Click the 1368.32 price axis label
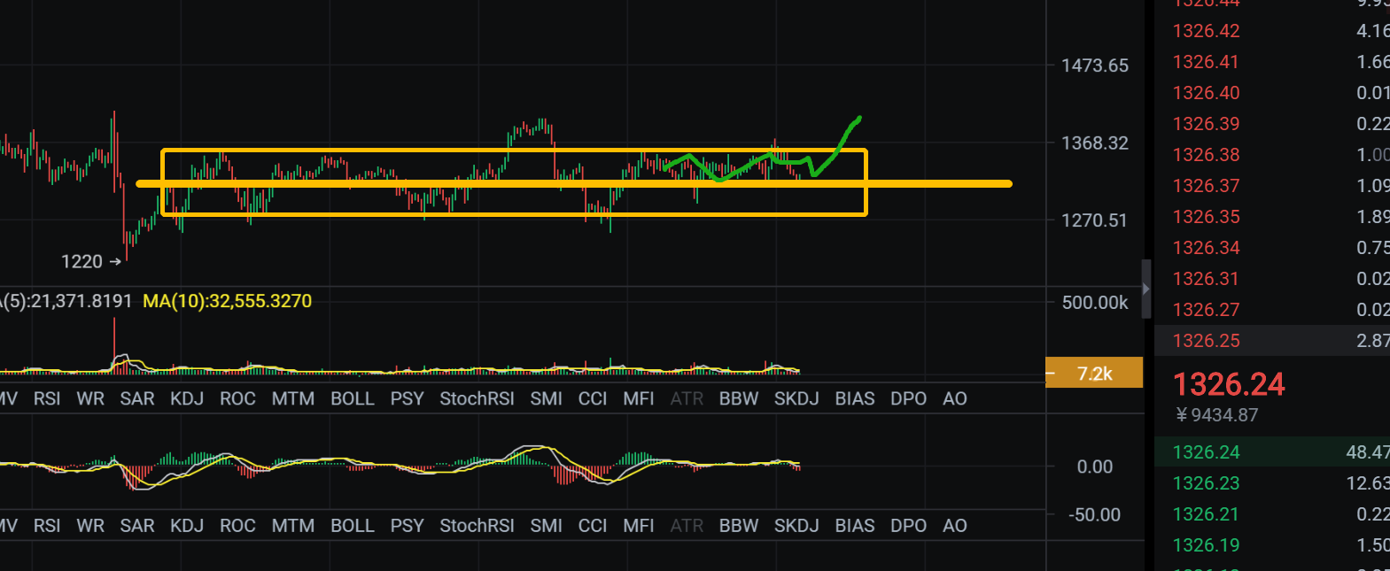The width and height of the screenshot is (1390, 571). [x=1095, y=143]
